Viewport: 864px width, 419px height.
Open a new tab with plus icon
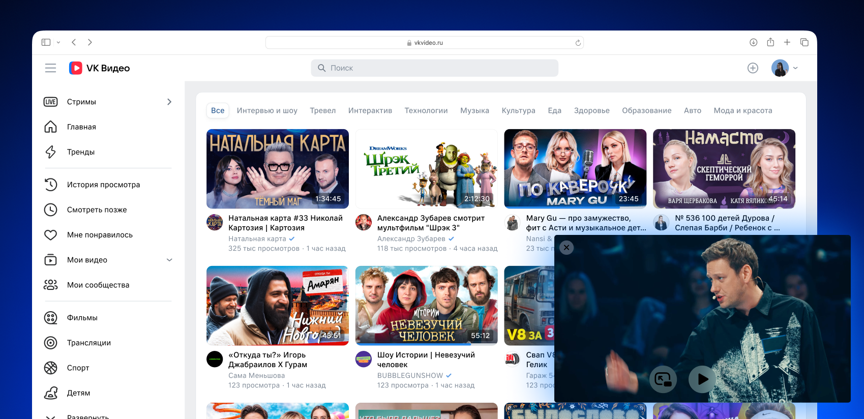[x=787, y=42]
